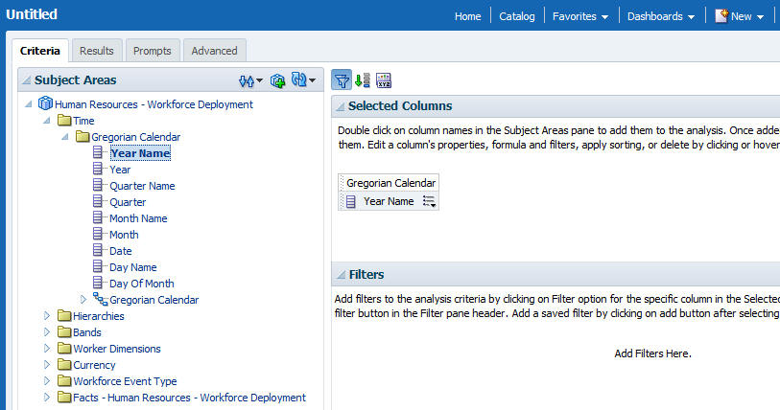The height and width of the screenshot is (410, 780).
Task: Select the Day Name column
Action: coord(132,267)
